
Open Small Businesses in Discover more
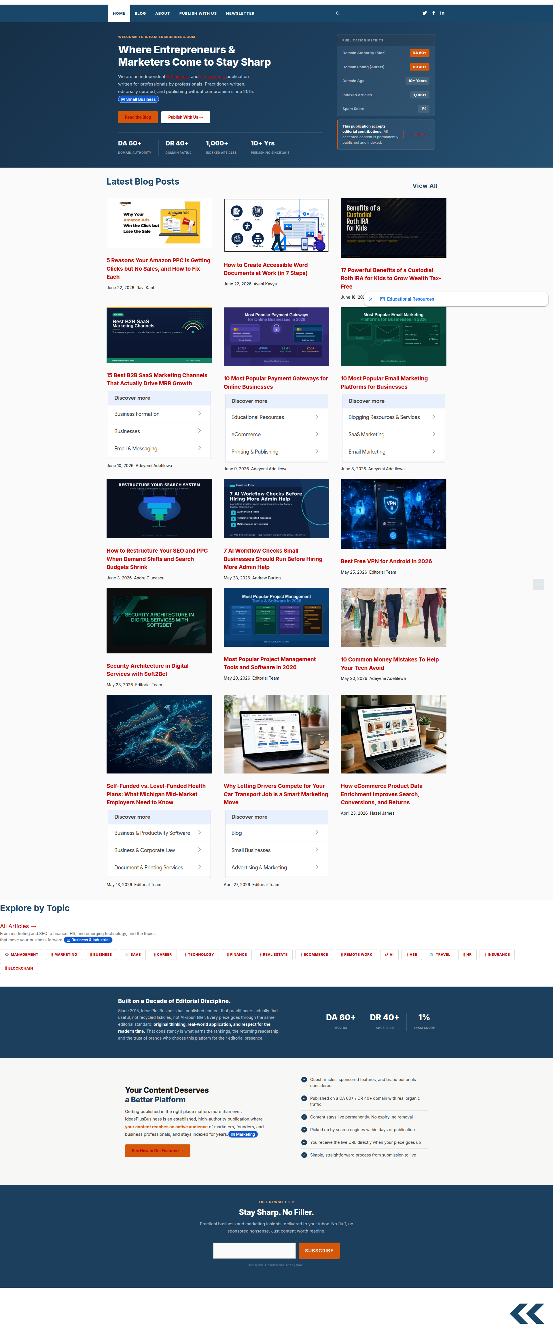276,850
